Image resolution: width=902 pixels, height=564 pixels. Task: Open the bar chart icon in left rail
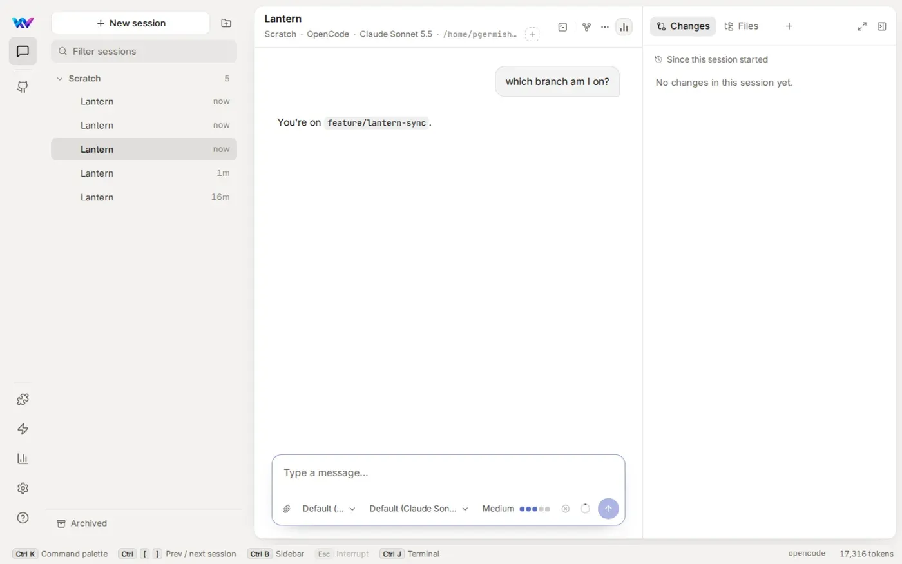pos(23,459)
